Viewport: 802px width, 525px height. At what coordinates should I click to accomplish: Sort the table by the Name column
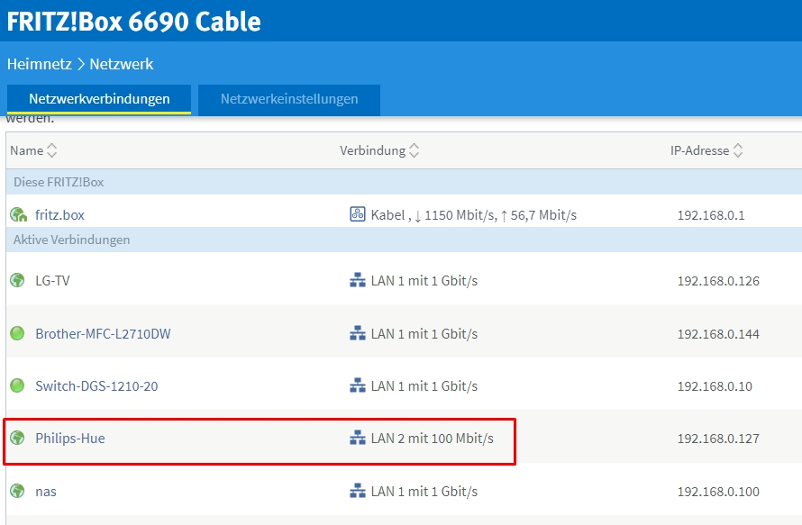tap(33, 150)
